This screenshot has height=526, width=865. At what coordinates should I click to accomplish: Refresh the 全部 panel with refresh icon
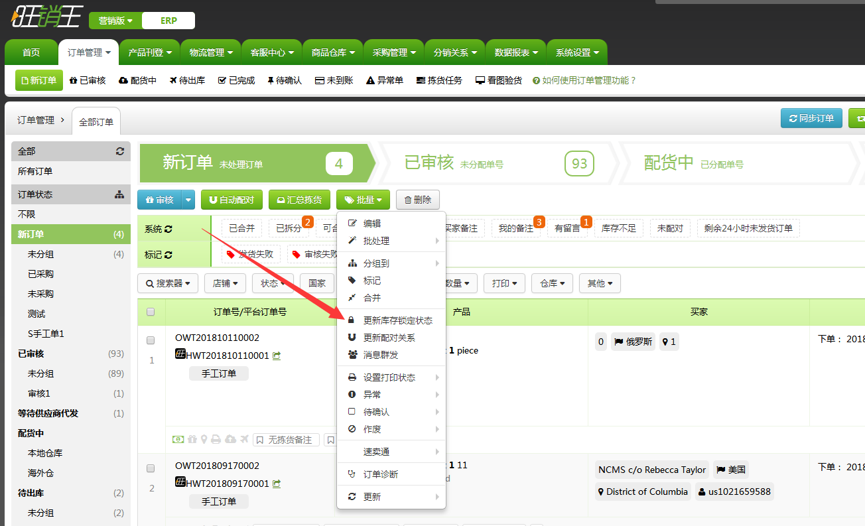tap(120, 151)
